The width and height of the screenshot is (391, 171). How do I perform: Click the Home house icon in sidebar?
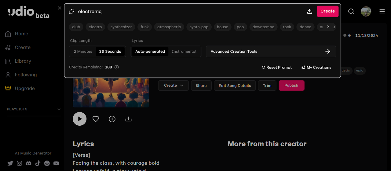pos(8,34)
